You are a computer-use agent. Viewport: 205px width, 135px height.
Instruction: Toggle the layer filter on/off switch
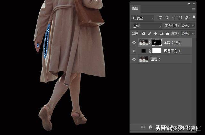click(x=193, y=17)
